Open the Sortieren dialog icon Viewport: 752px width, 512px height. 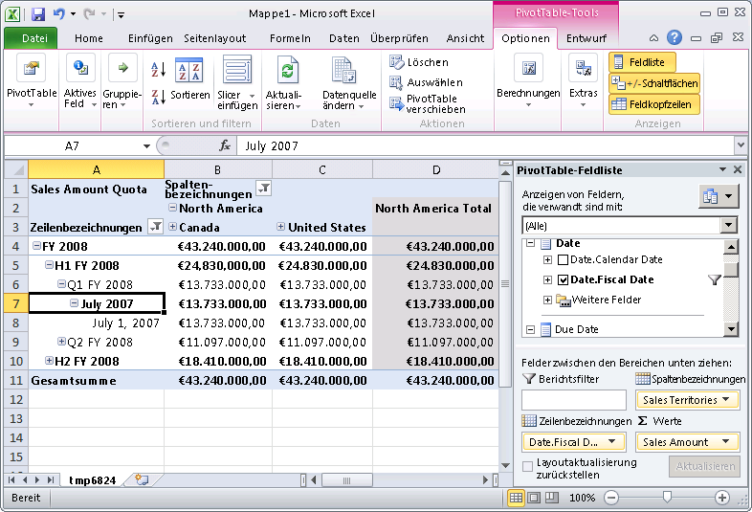(x=190, y=74)
